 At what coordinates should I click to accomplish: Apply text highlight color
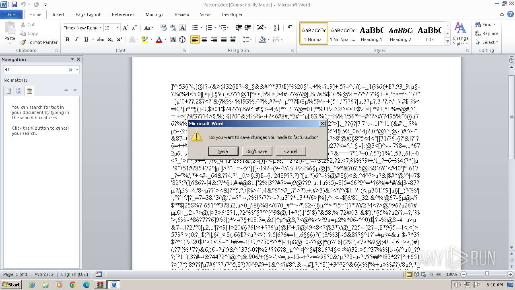pos(144,39)
